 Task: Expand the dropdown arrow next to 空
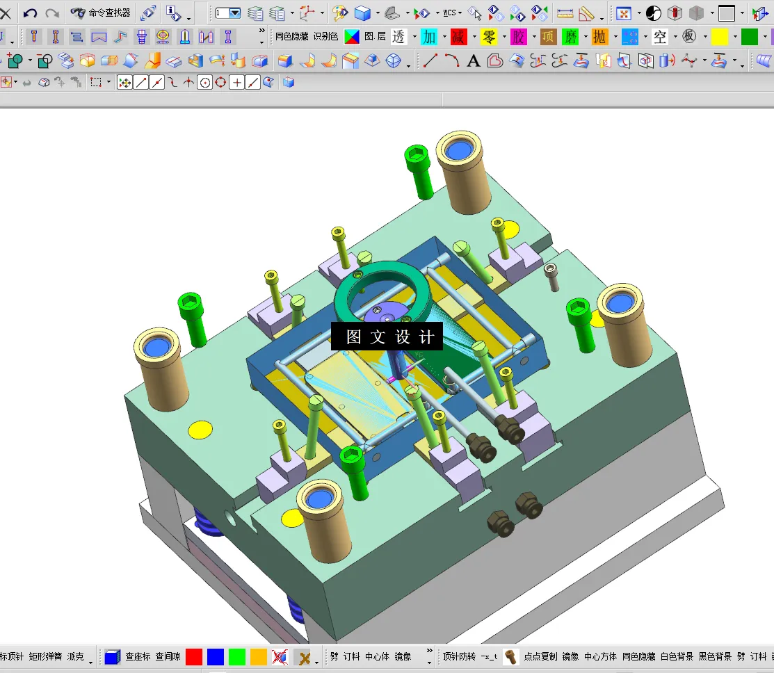click(675, 37)
